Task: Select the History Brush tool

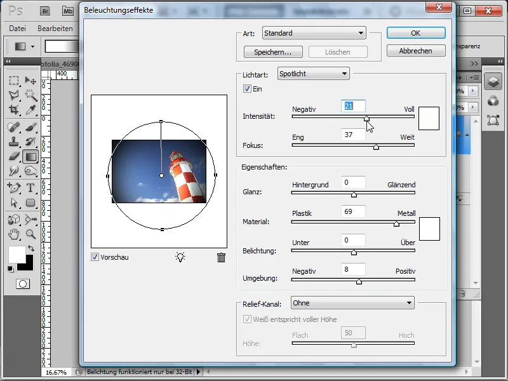Action: (x=30, y=142)
